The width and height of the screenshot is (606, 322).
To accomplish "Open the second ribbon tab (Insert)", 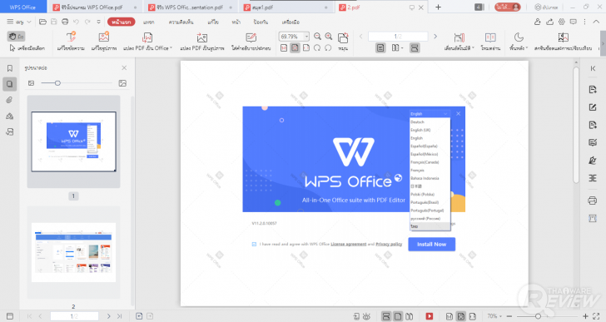I will pyautogui.click(x=149, y=22).
